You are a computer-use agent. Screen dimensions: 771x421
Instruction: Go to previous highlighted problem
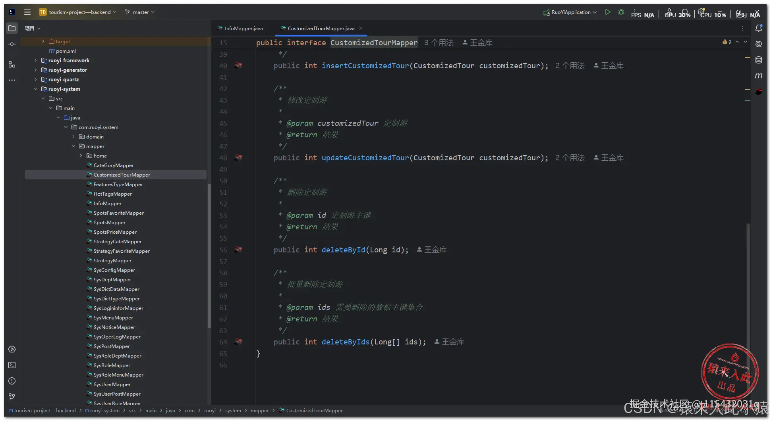(x=737, y=42)
